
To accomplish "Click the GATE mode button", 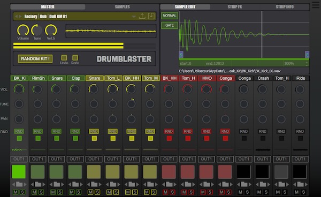I will coord(170,25).
